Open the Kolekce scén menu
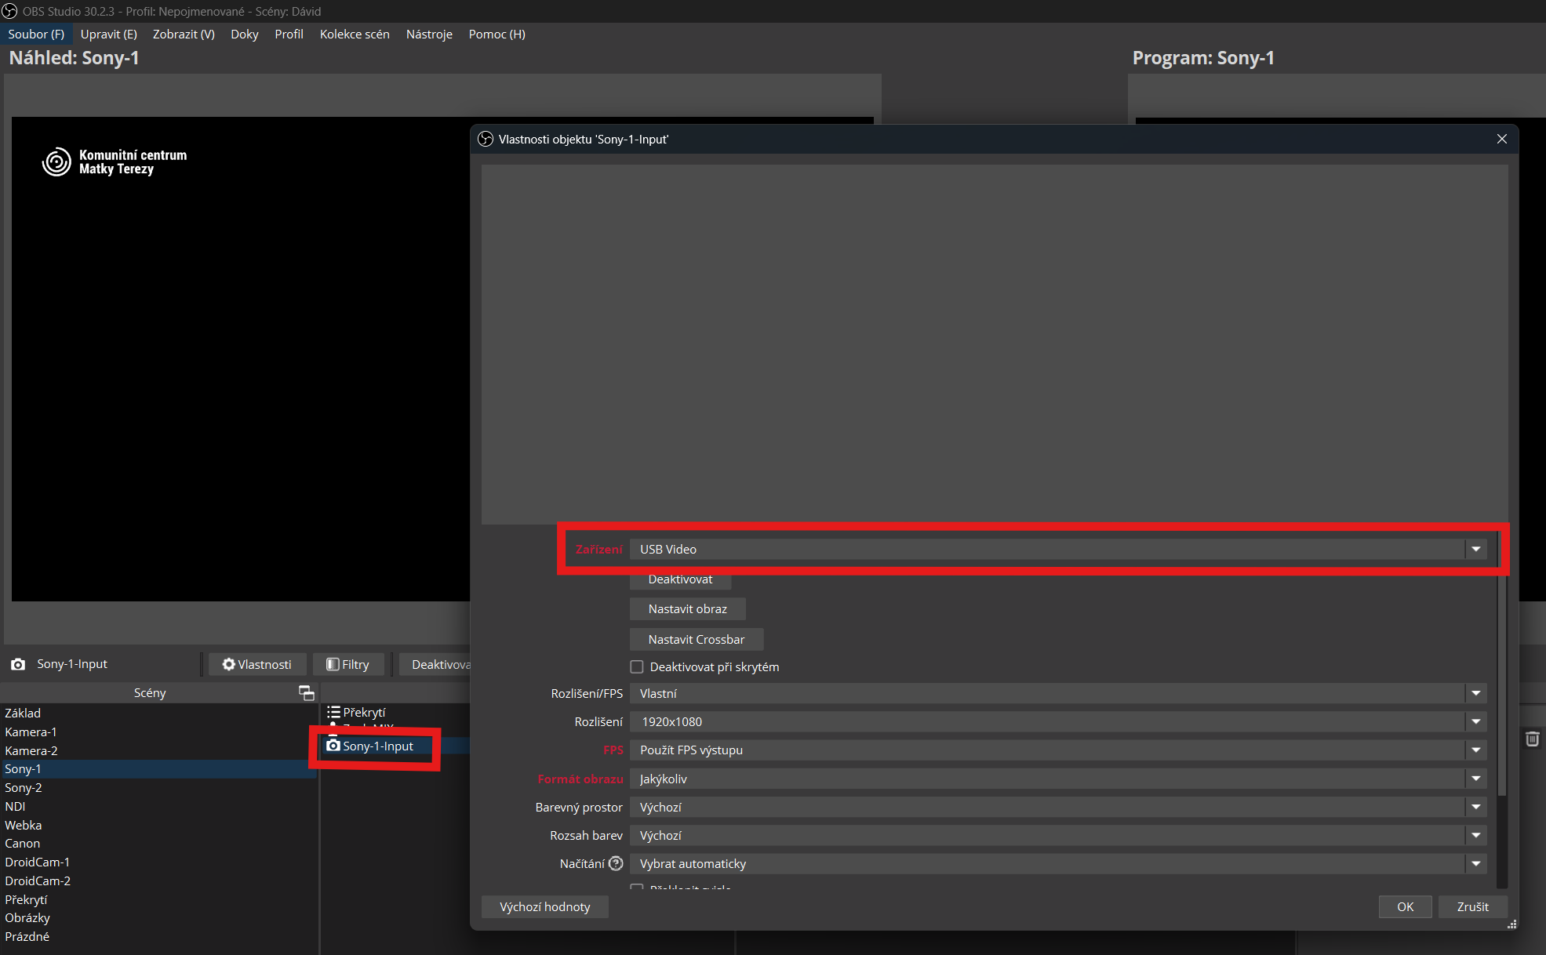This screenshot has width=1546, height=955. [355, 34]
